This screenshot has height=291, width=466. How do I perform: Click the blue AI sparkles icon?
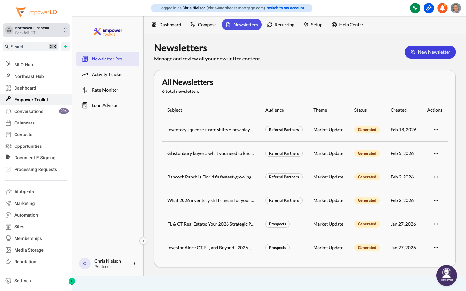click(x=429, y=8)
